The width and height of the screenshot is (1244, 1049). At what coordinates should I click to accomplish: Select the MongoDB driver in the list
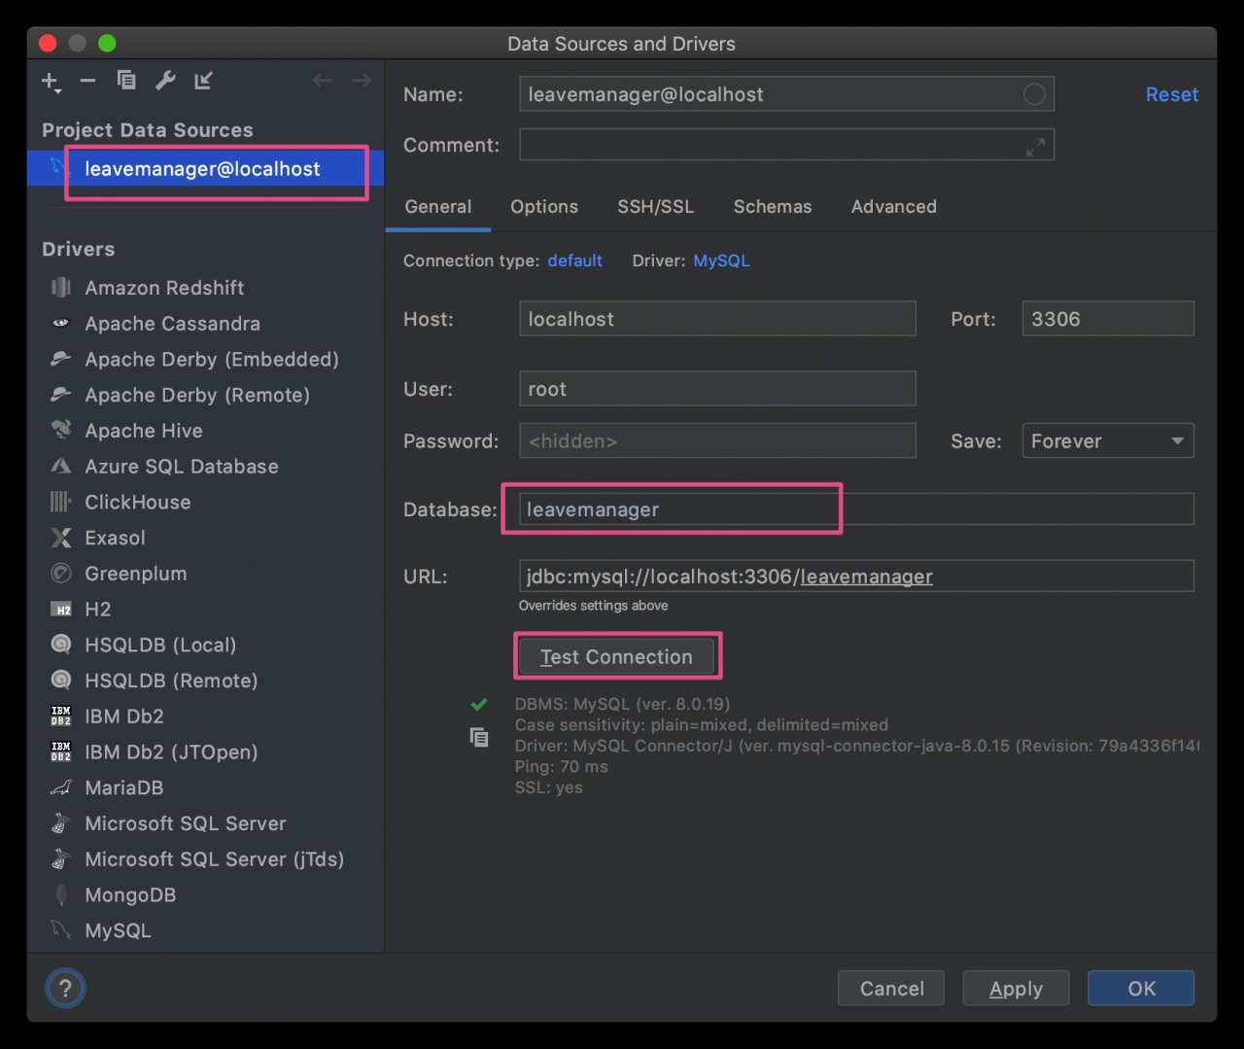(130, 895)
